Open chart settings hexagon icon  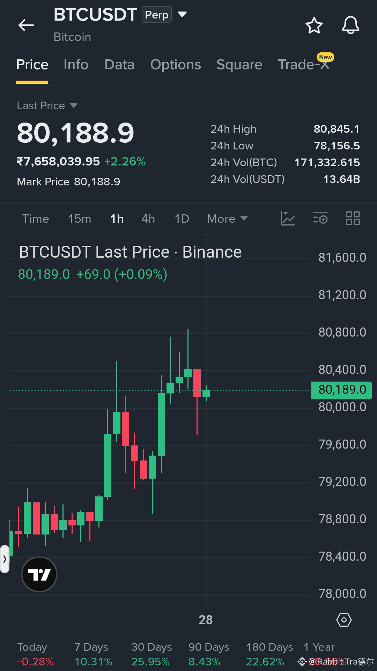[344, 620]
